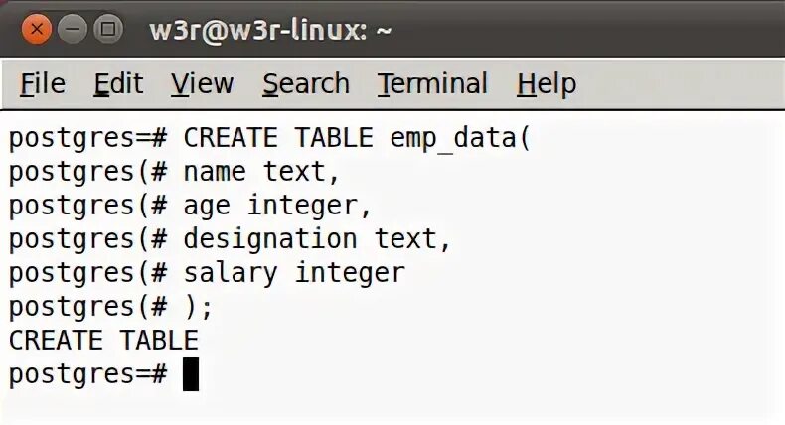Click the CREATE TABLE output message
Image resolution: width=785 pixels, height=425 pixels.
103,341
